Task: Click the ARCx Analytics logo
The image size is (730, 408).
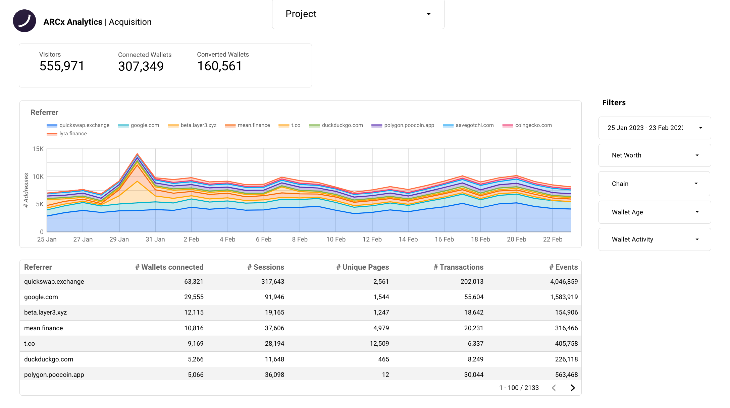Action: pos(24,21)
